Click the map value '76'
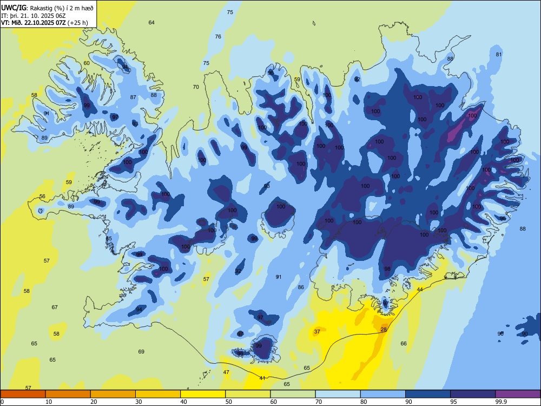This screenshot has width=541, height=406. point(218,37)
